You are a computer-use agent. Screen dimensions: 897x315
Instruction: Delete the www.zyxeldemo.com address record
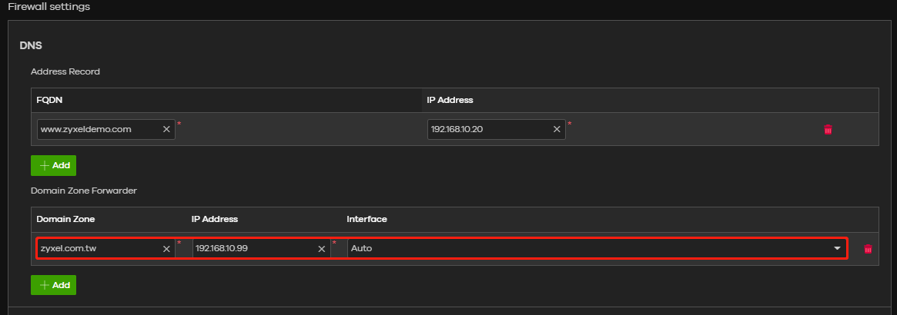[828, 130]
